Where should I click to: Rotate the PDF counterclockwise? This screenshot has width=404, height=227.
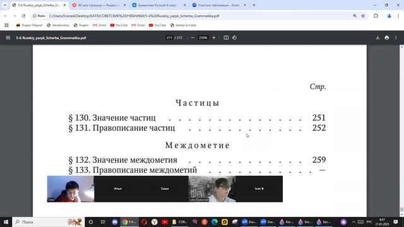coord(234,38)
